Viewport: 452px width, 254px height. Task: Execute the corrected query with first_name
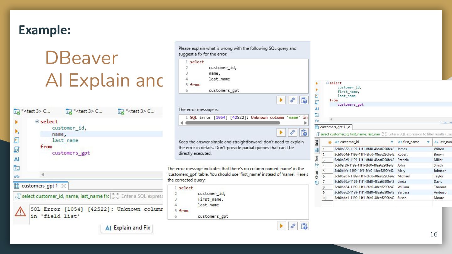point(281,226)
